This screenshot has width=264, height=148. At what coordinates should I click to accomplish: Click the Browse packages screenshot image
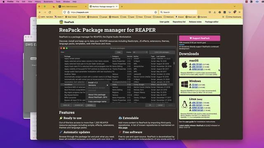[118, 77]
